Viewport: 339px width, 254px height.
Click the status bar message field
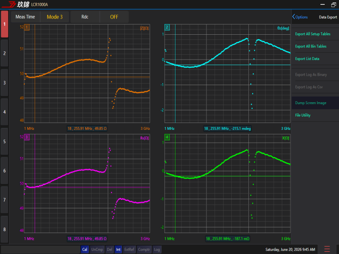[x=41, y=249]
